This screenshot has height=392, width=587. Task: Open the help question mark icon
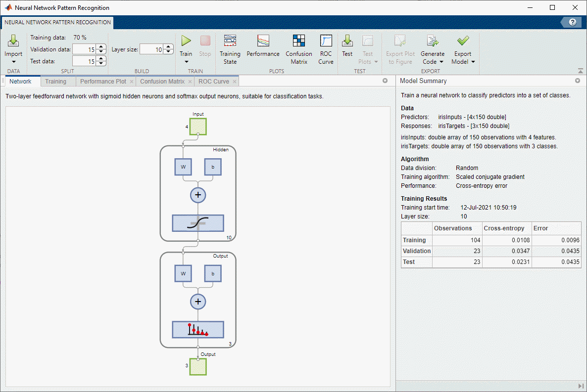(x=573, y=22)
